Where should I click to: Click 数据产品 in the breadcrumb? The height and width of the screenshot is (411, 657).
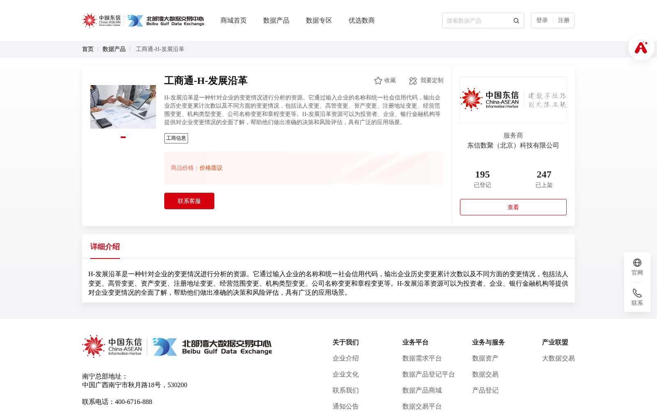coord(114,49)
